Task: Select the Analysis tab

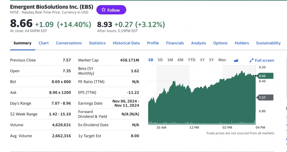Action: tap(198, 43)
